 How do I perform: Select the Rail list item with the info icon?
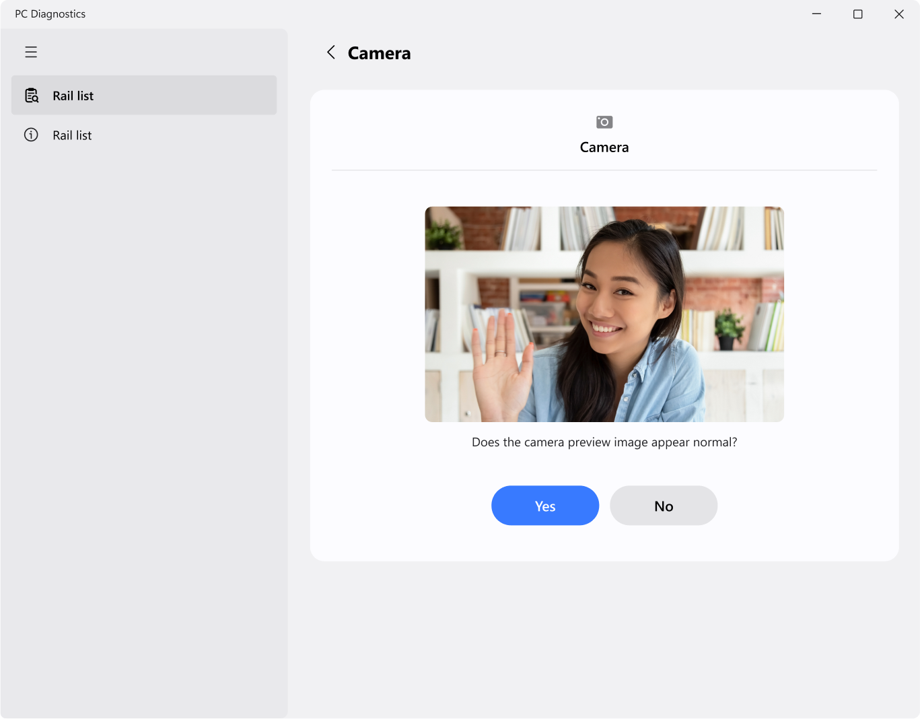pos(144,135)
